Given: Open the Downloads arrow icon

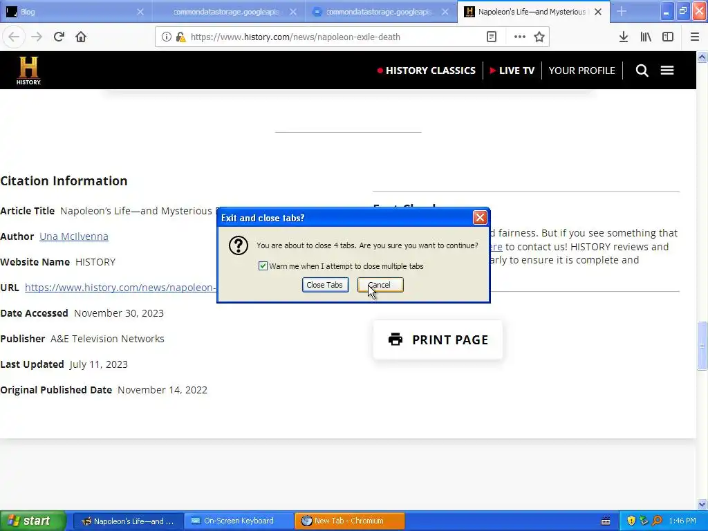Looking at the screenshot, I should click(x=624, y=37).
